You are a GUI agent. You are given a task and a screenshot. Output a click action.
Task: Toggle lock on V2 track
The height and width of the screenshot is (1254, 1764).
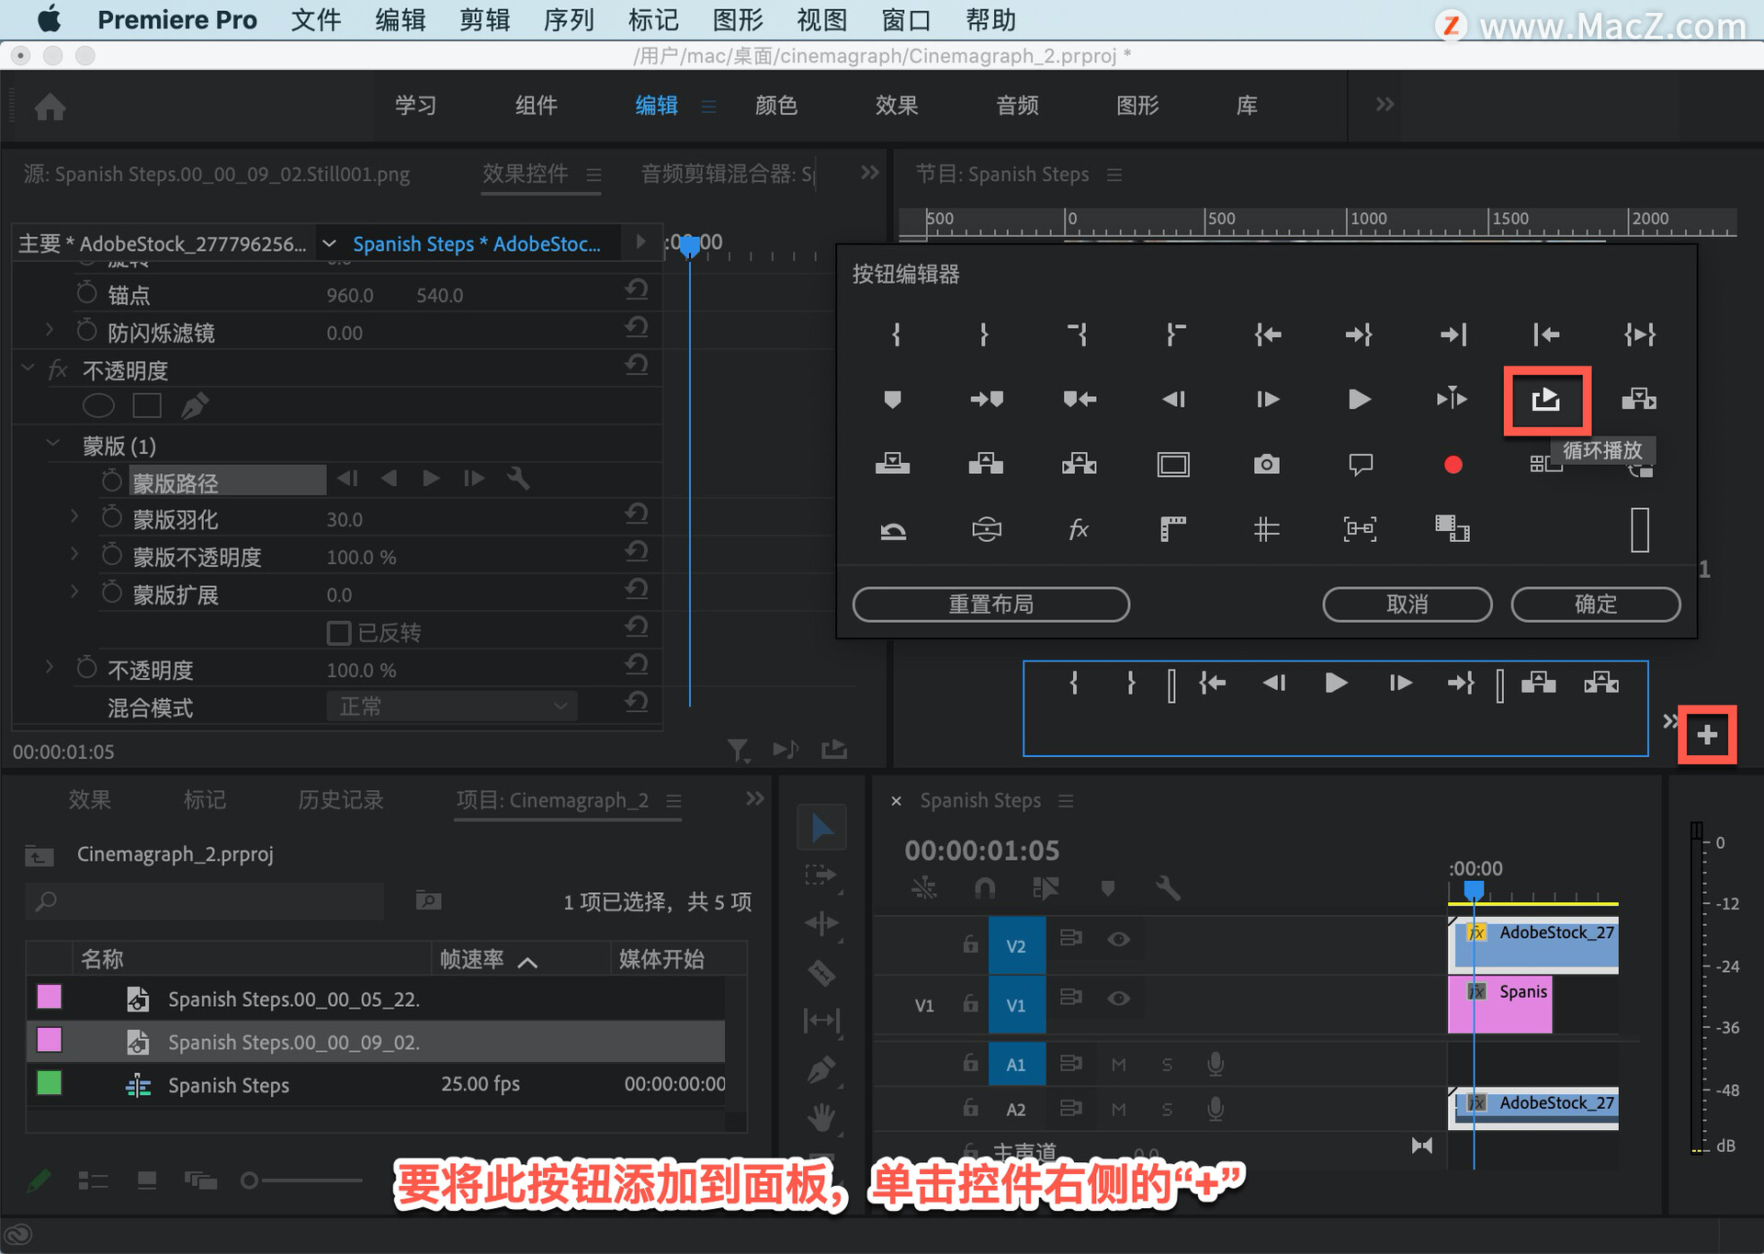[970, 943]
